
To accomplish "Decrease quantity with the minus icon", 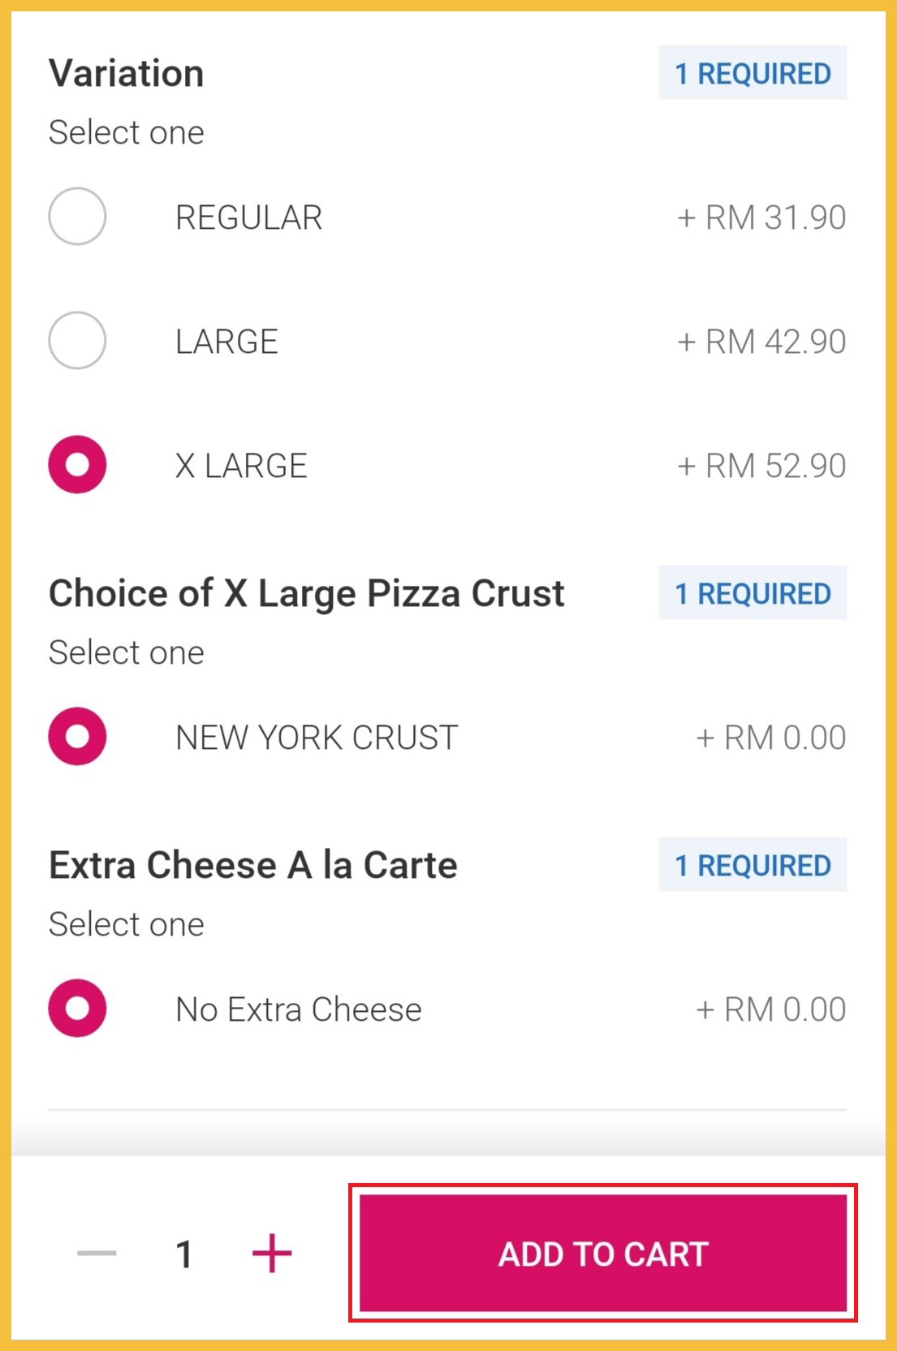I will 97,1254.
